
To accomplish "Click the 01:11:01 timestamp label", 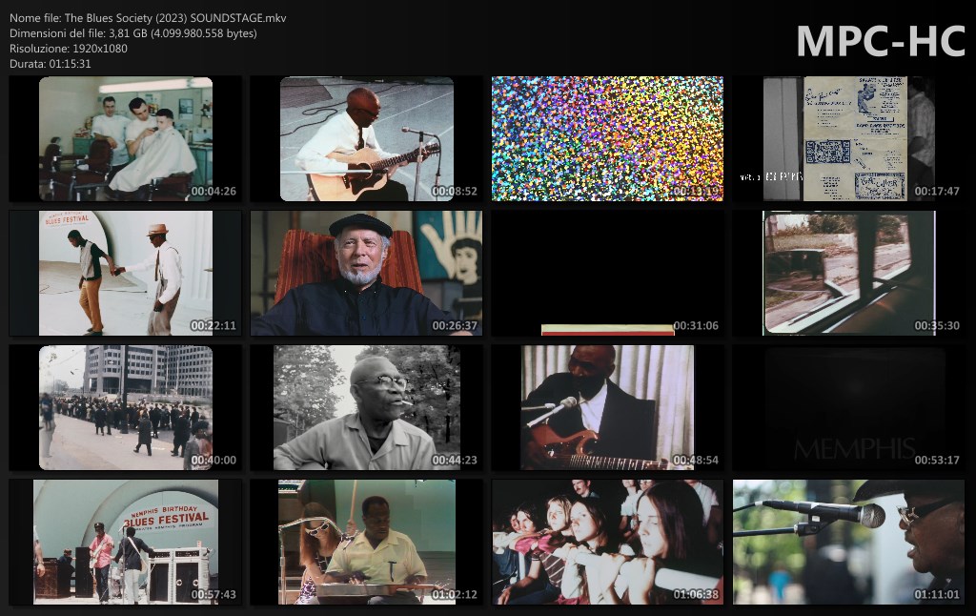I will pyautogui.click(x=937, y=594).
